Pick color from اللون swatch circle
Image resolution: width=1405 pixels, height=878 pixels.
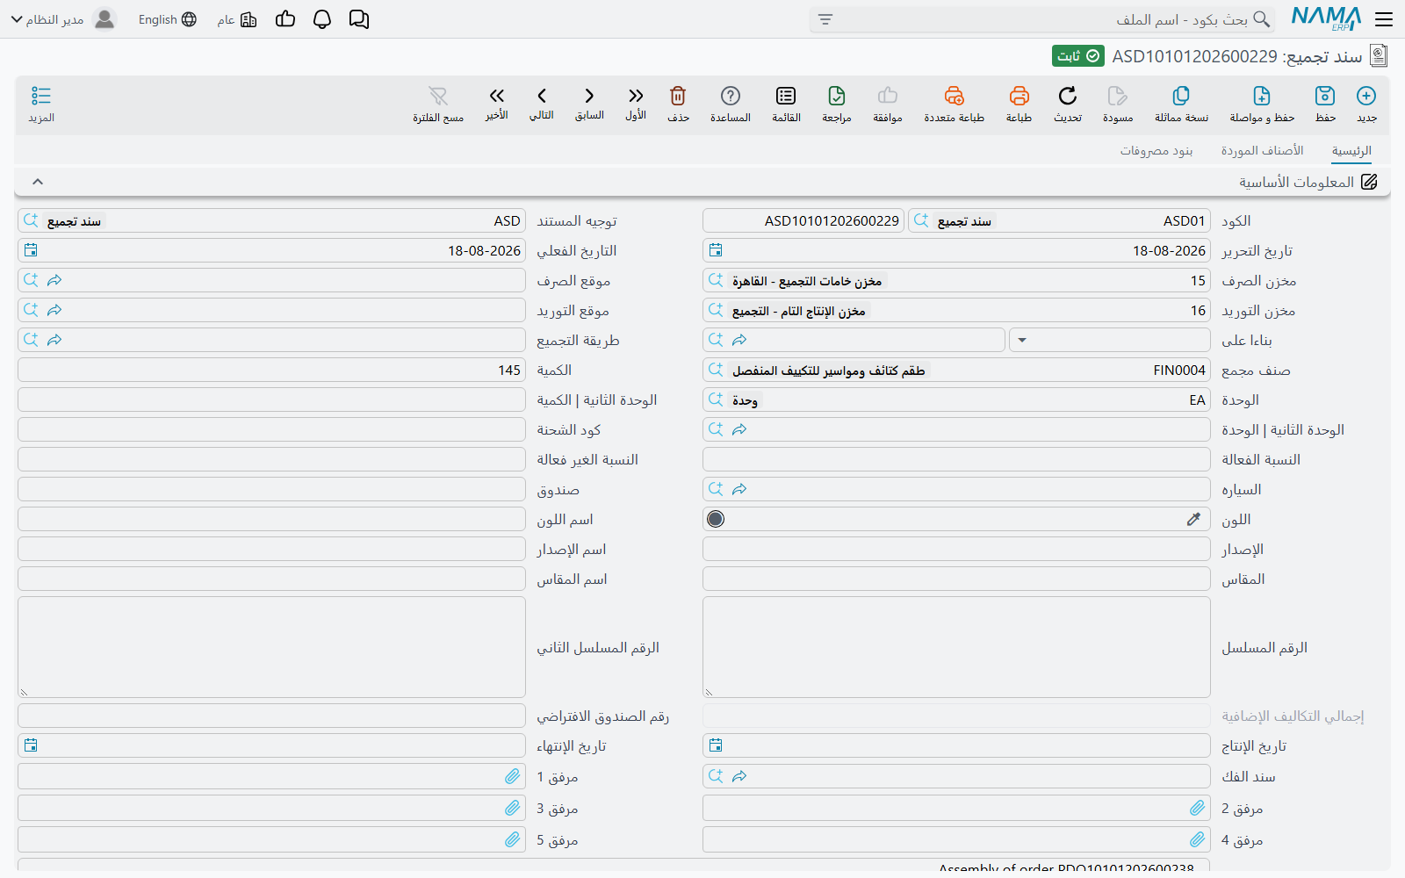(x=716, y=519)
